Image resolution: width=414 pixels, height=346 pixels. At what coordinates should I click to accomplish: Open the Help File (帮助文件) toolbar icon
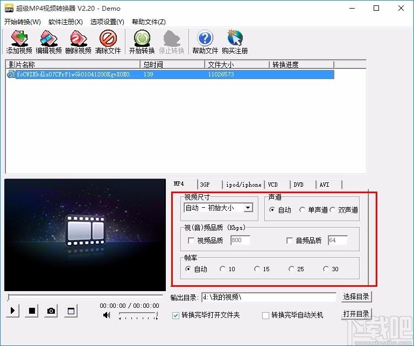(205, 42)
